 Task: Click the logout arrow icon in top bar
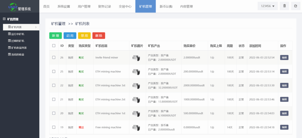click(296, 6)
